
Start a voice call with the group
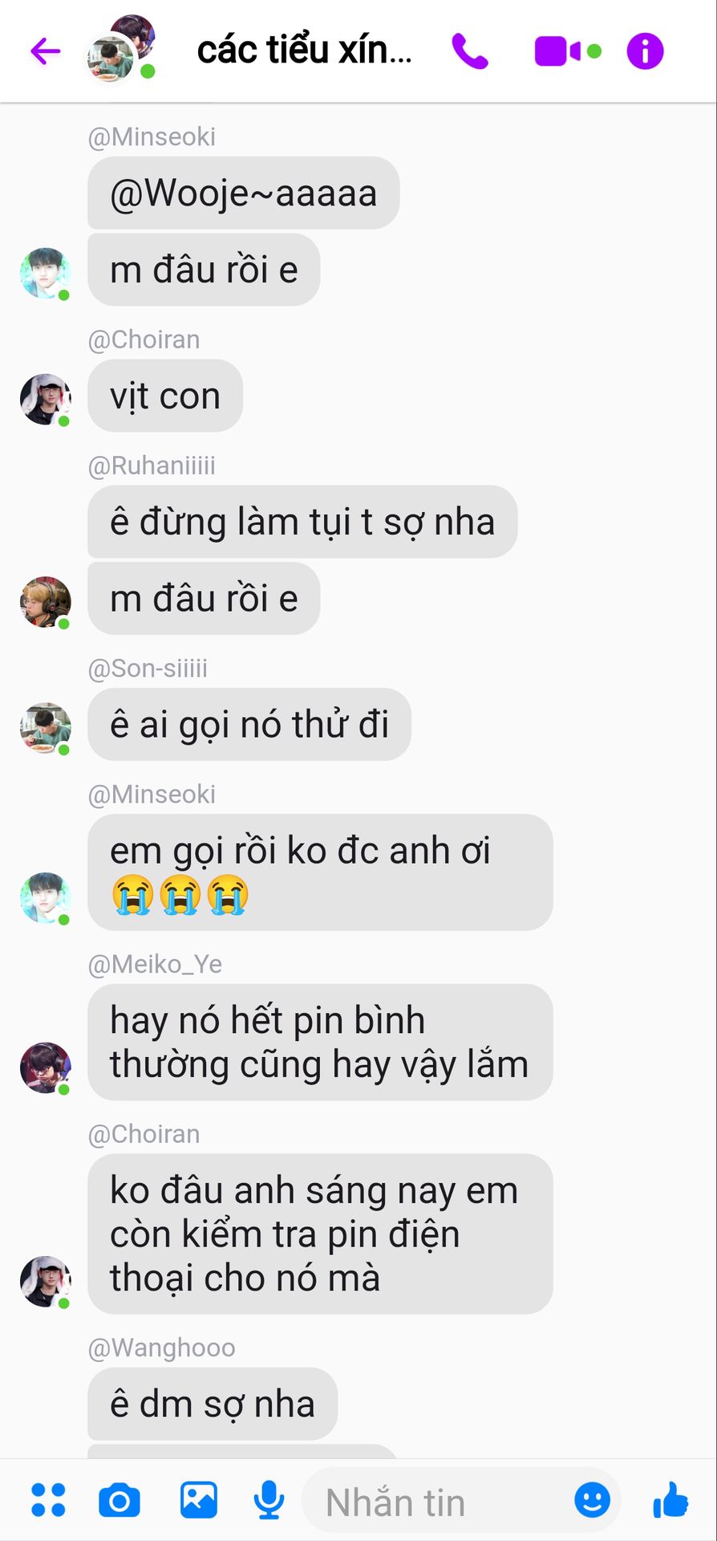[x=470, y=51]
